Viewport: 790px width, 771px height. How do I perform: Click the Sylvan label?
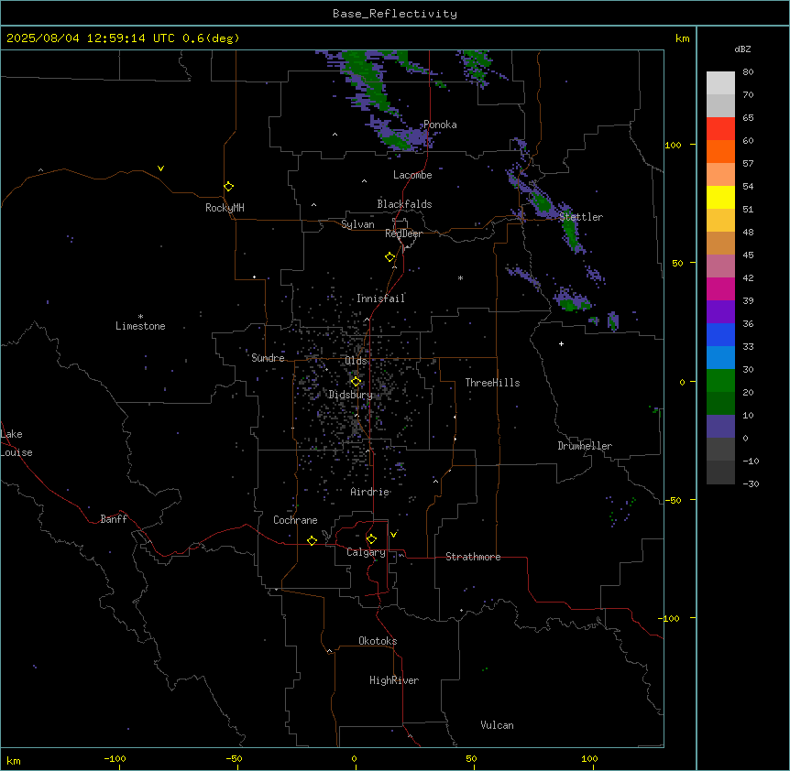[x=357, y=224]
